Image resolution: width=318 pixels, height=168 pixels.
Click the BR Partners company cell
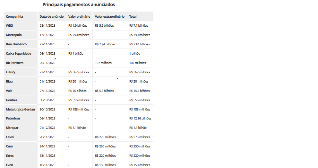point(15,63)
